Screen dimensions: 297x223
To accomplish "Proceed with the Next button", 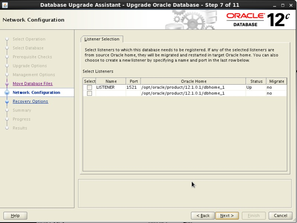I will pos(227,216).
